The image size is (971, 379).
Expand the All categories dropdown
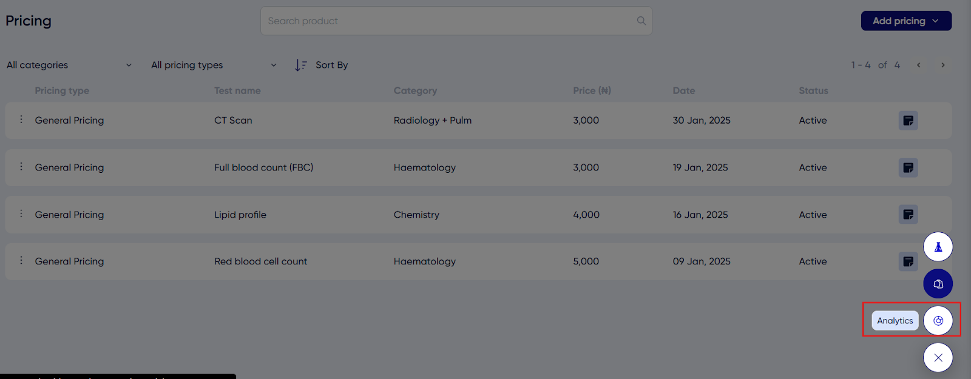coord(69,65)
